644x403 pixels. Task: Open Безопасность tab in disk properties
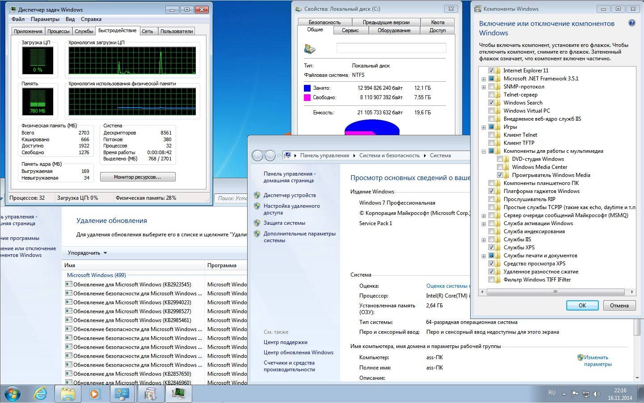coord(324,22)
